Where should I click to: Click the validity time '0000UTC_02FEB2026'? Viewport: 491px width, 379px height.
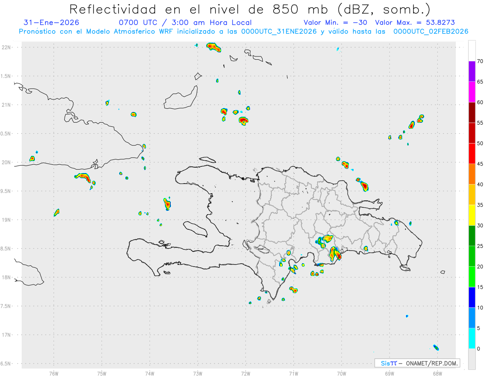tap(431, 31)
